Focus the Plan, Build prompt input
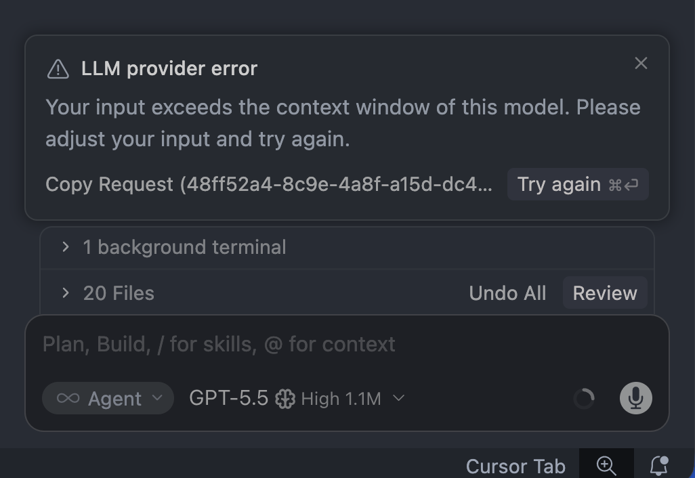 (347, 344)
